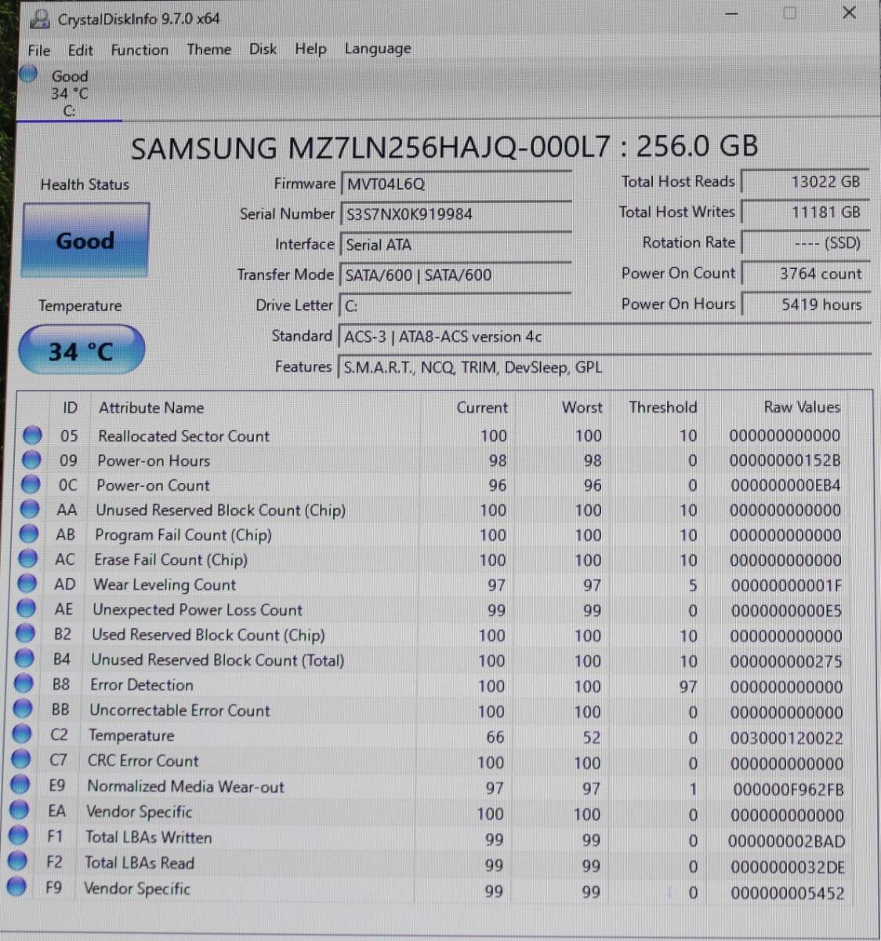Screen dimensions: 881x941
Task: Minimize the CrystalDiskInfo window
Action: coord(731,14)
